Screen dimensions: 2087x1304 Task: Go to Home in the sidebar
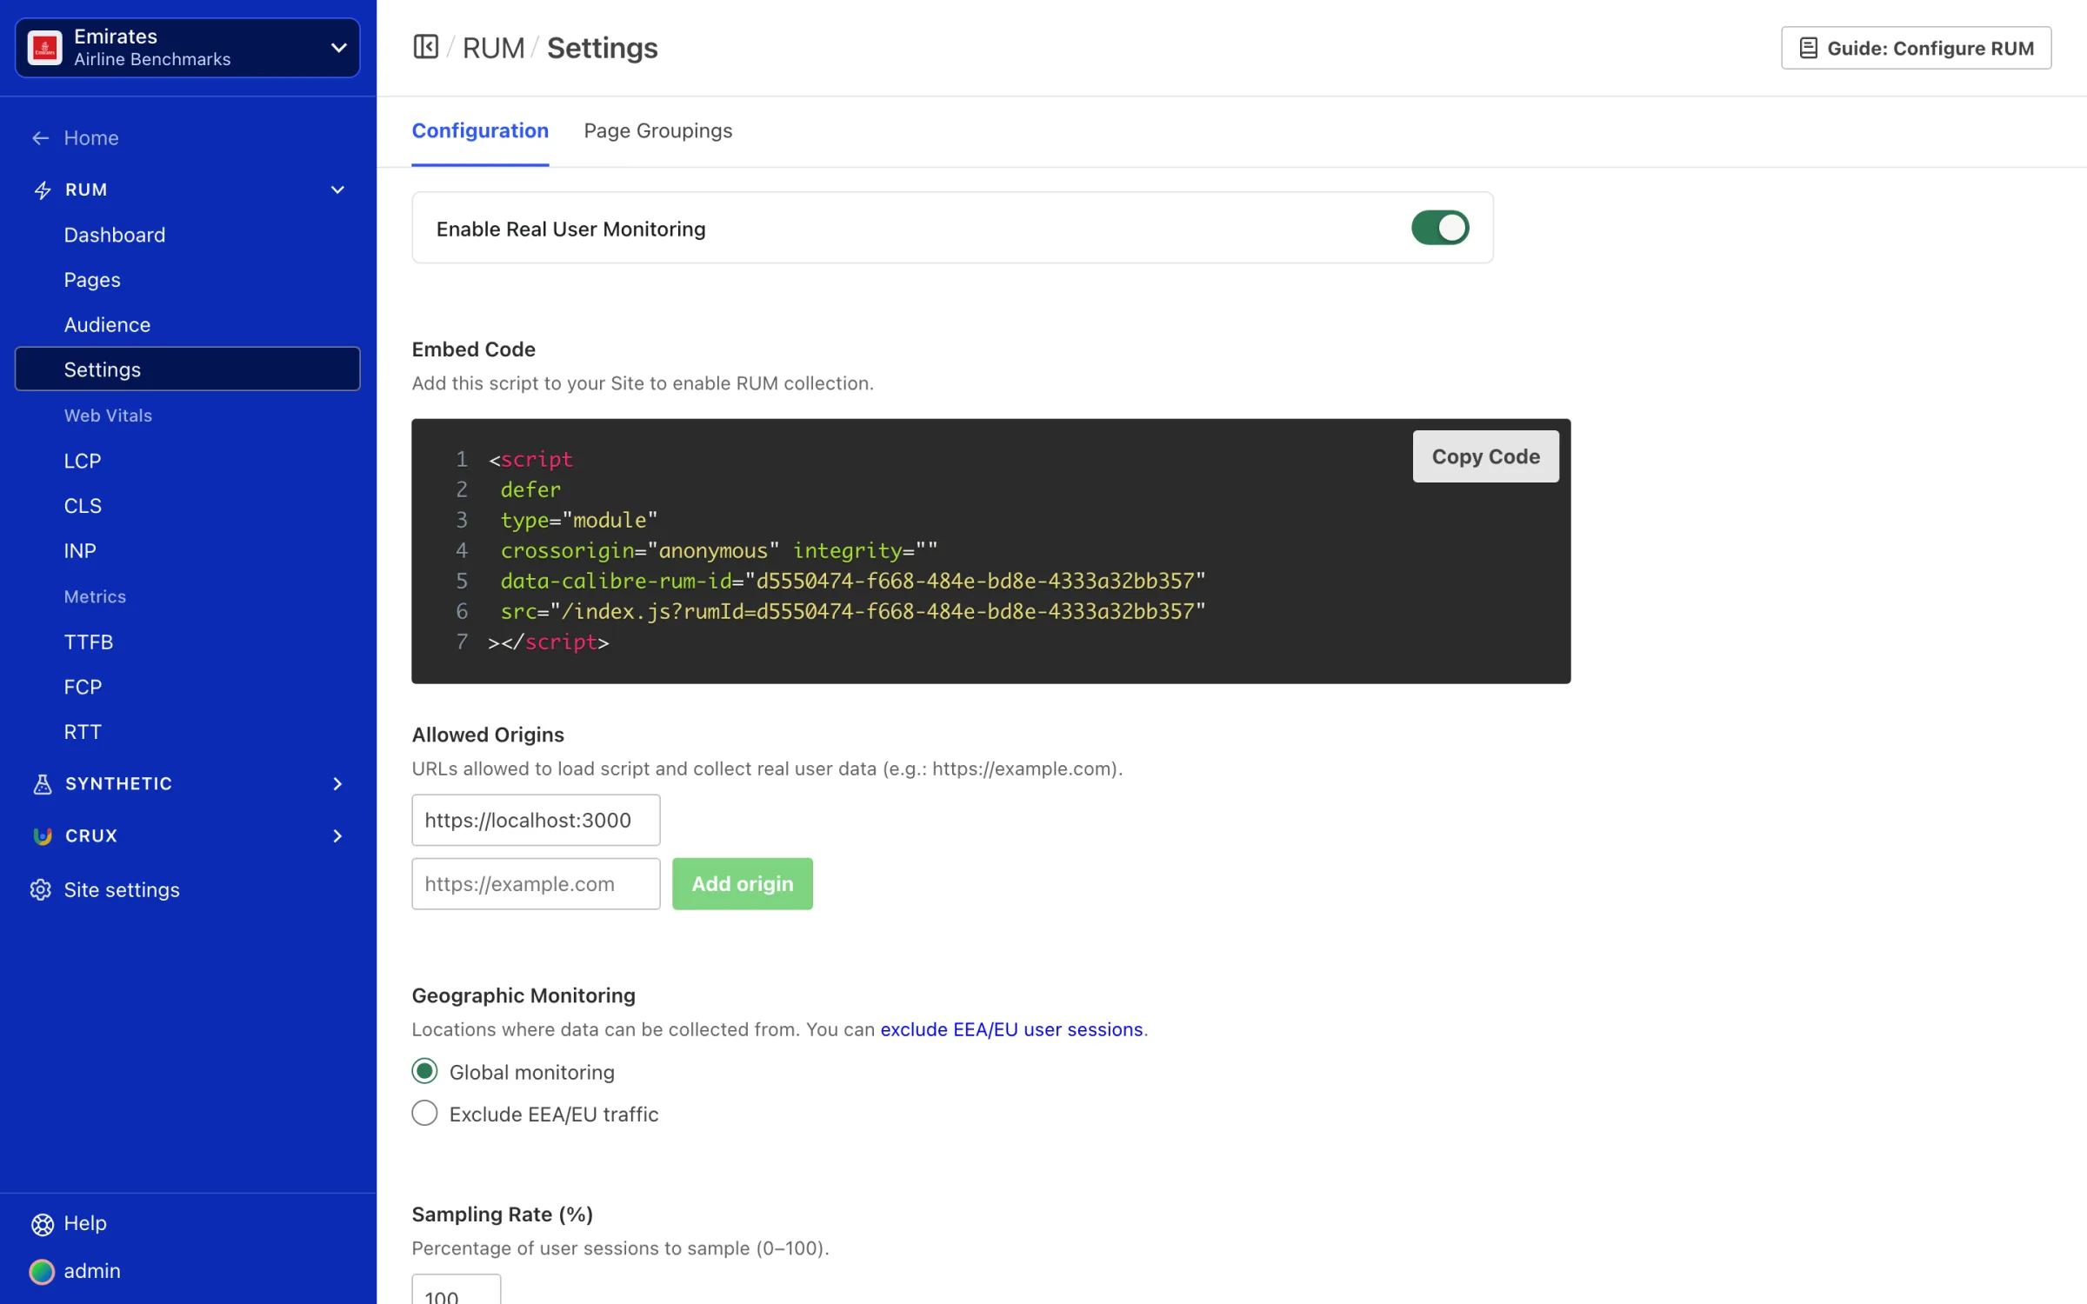[x=91, y=138]
